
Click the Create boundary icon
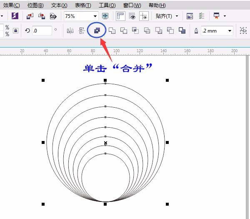tap(182, 30)
